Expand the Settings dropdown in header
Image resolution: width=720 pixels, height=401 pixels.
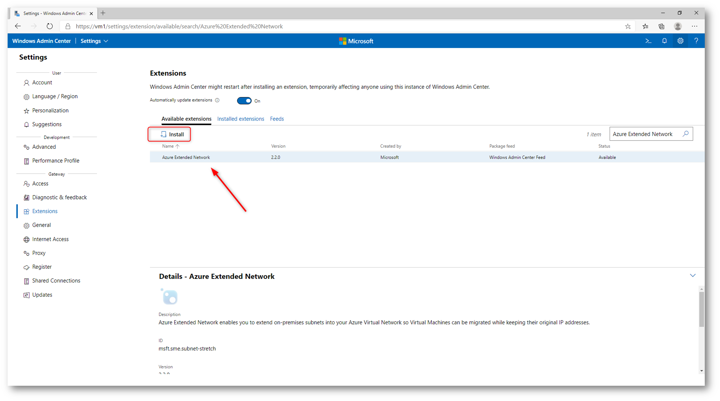pyautogui.click(x=94, y=41)
